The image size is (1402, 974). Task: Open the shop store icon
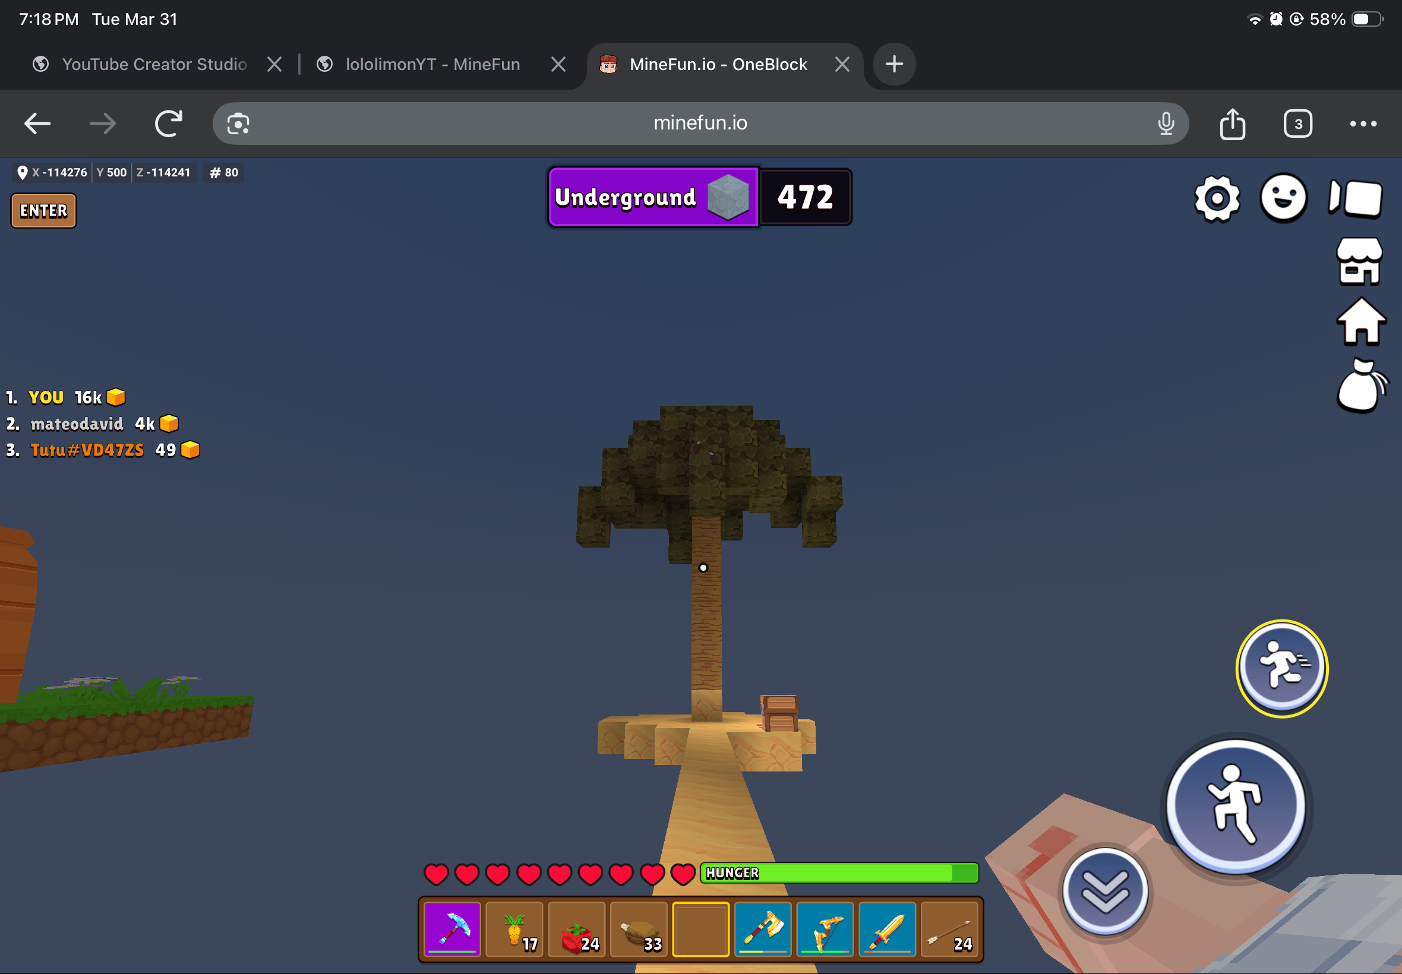pyautogui.click(x=1359, y=261)
